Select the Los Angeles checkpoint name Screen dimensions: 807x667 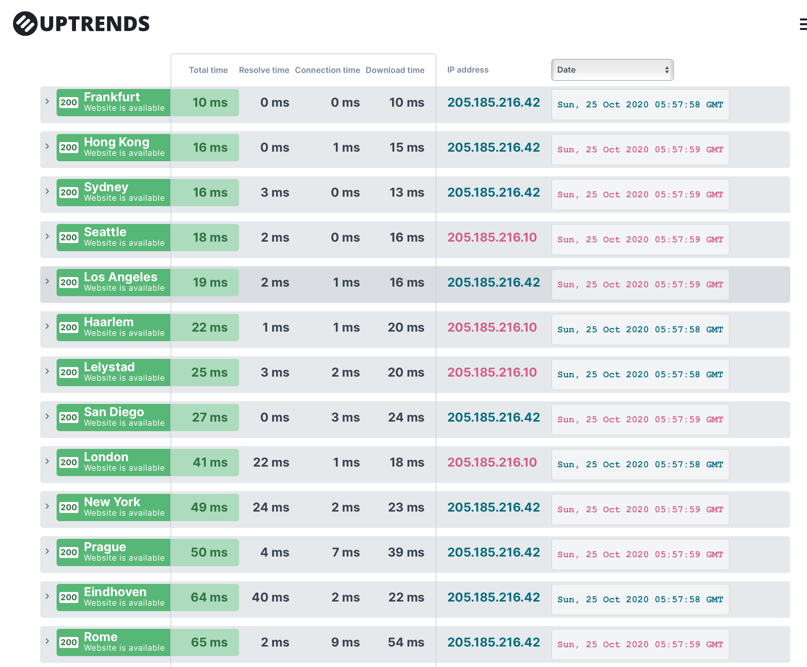[x=121, y=277]
